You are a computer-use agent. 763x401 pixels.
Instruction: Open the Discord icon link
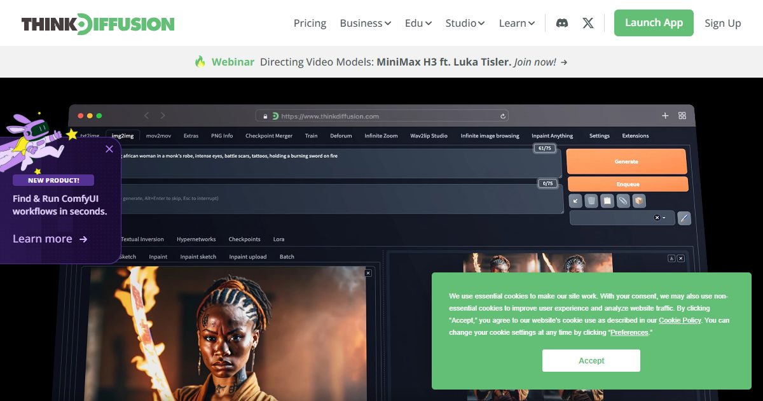(562, 23)
